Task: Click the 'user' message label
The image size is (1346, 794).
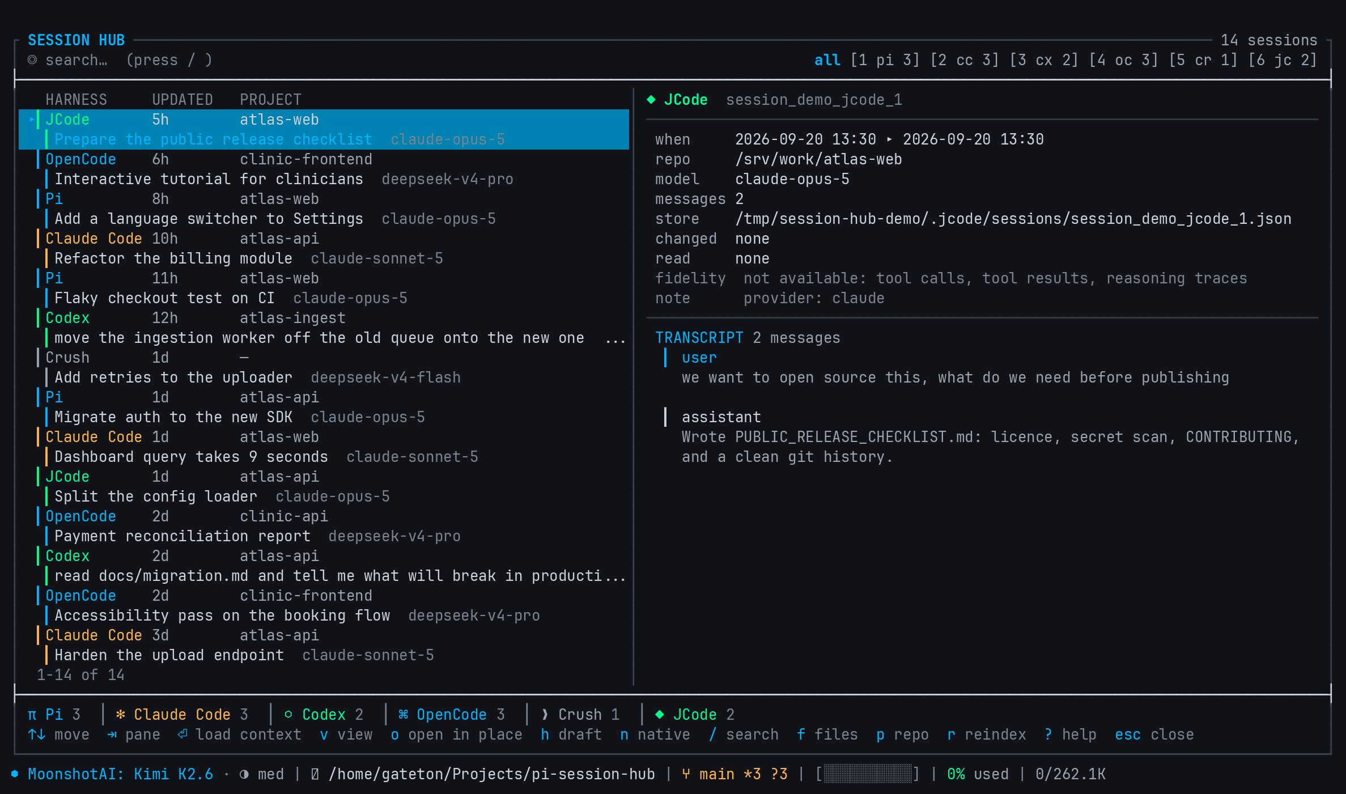Action: point(699,358)
